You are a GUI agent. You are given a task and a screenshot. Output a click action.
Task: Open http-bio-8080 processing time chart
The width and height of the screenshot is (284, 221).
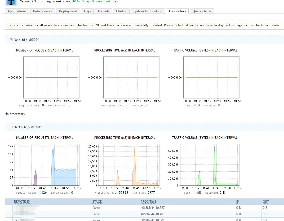click(125, 166)
